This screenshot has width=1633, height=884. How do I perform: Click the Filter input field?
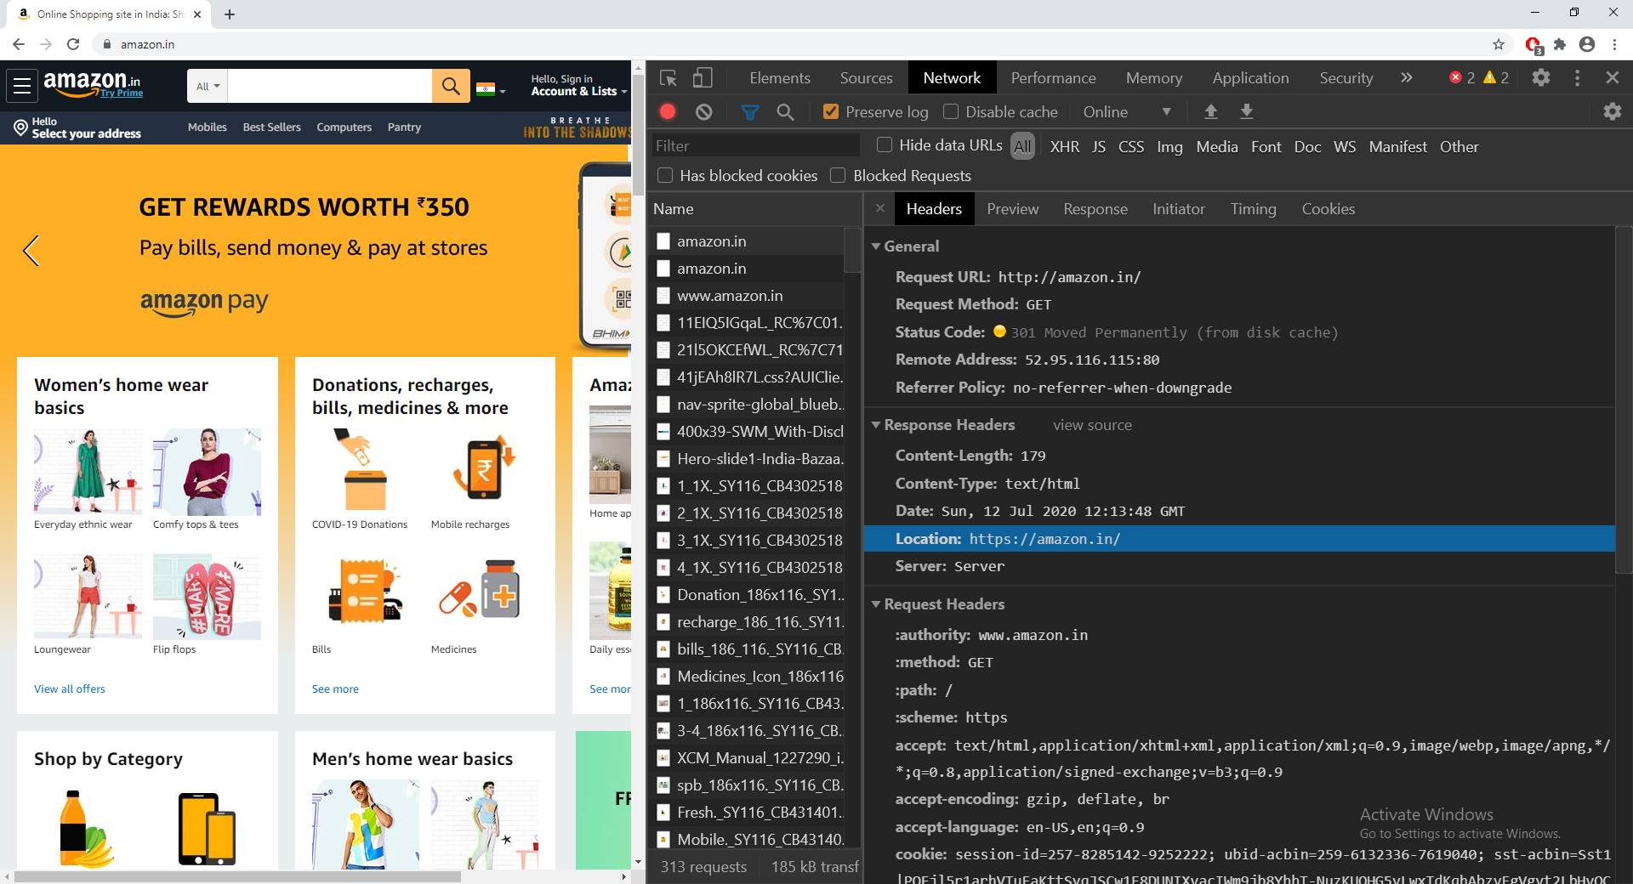pos(755,146)
